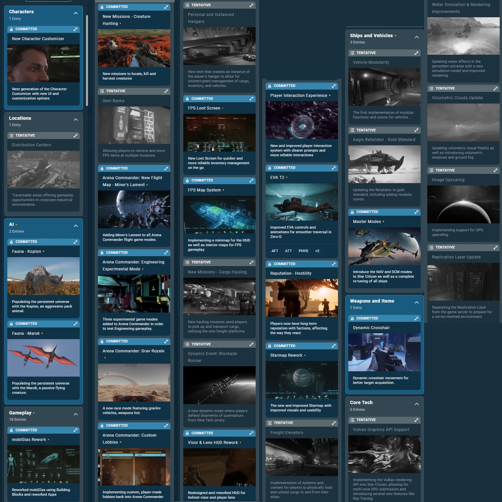
Task: Click the Master Modes ship thumbnail
Action: pos(384,246)
